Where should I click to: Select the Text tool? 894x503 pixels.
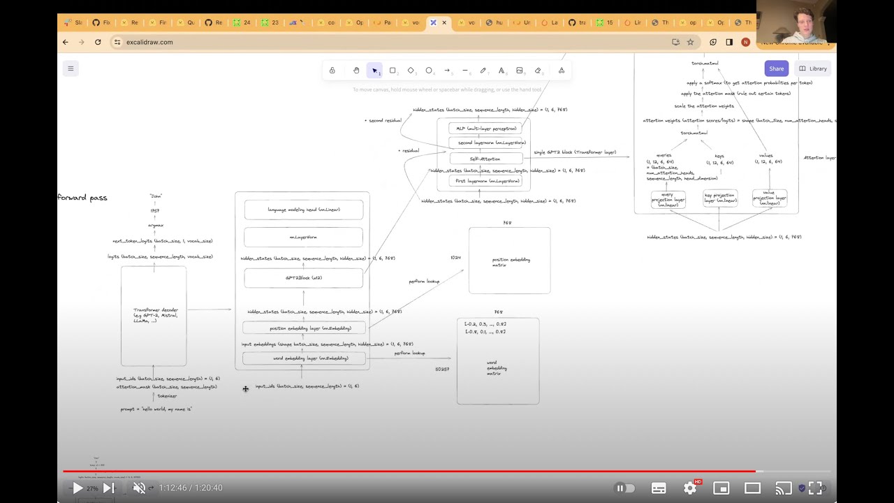click(501, 71)
